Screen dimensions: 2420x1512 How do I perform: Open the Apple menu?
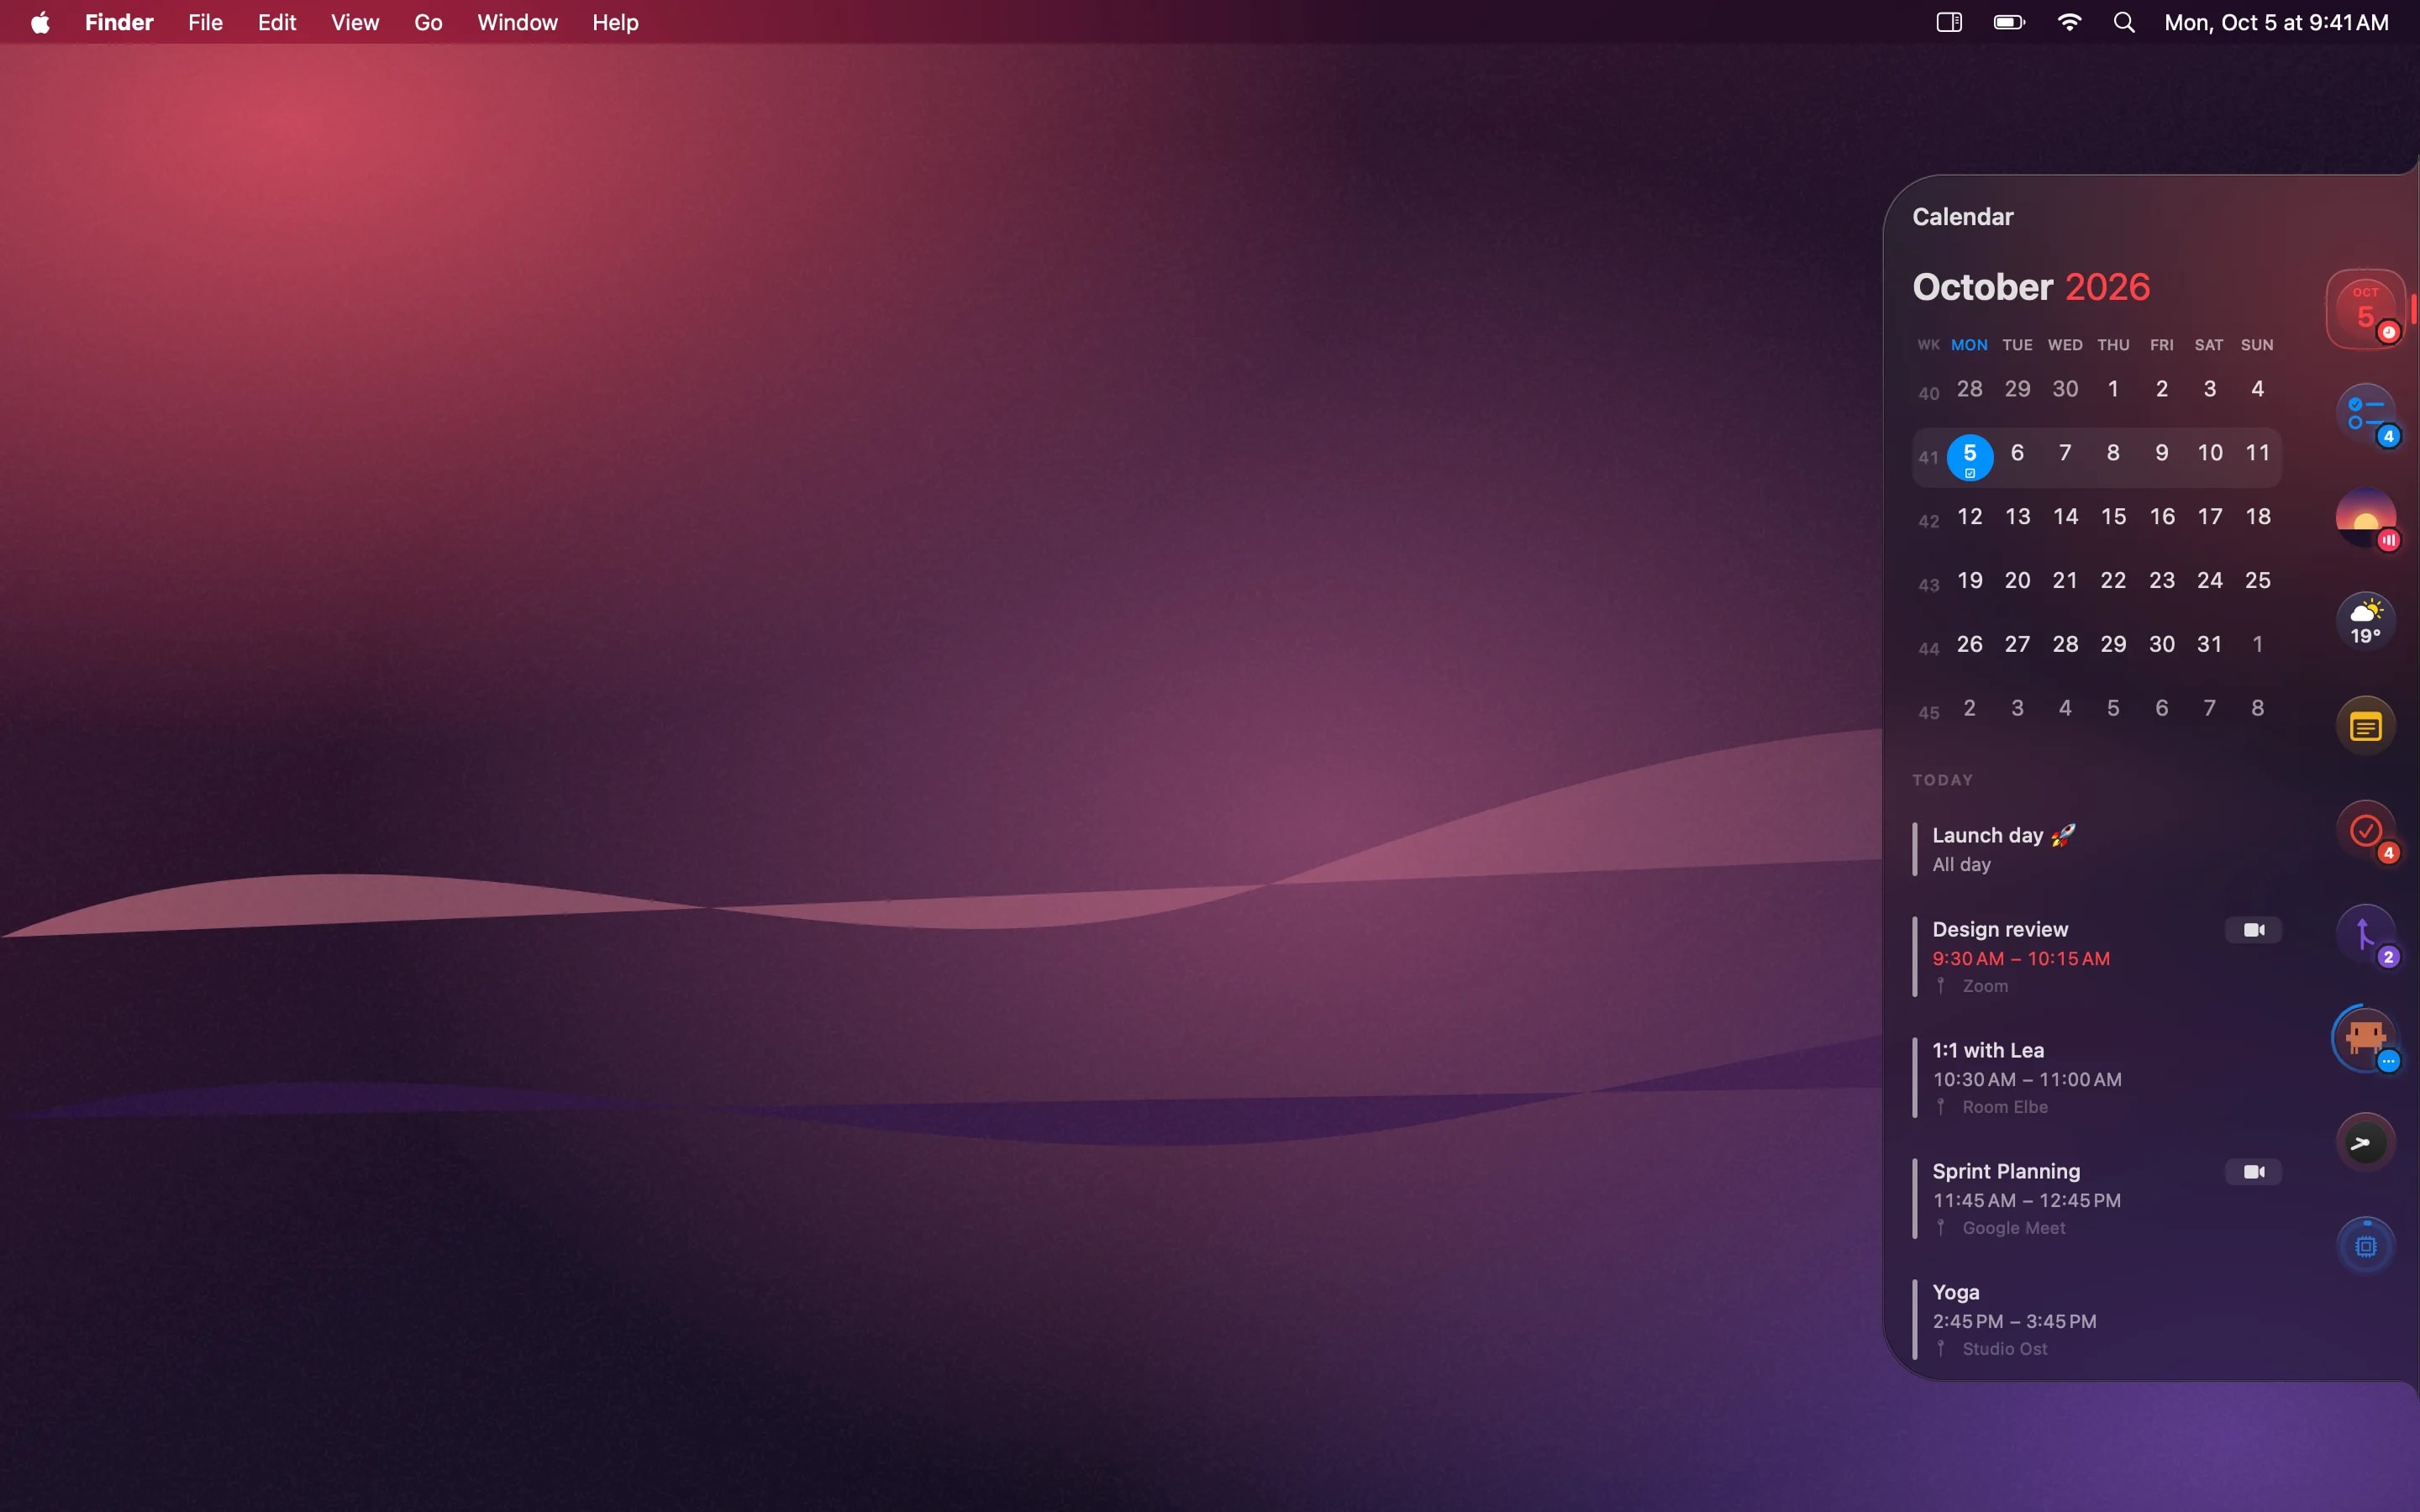coord(40,22)
